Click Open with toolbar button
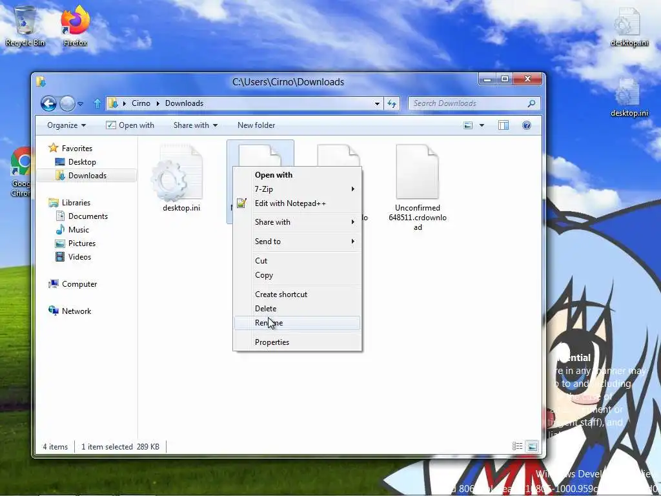This screenshot has width=661, height=496. pos(130,125)
